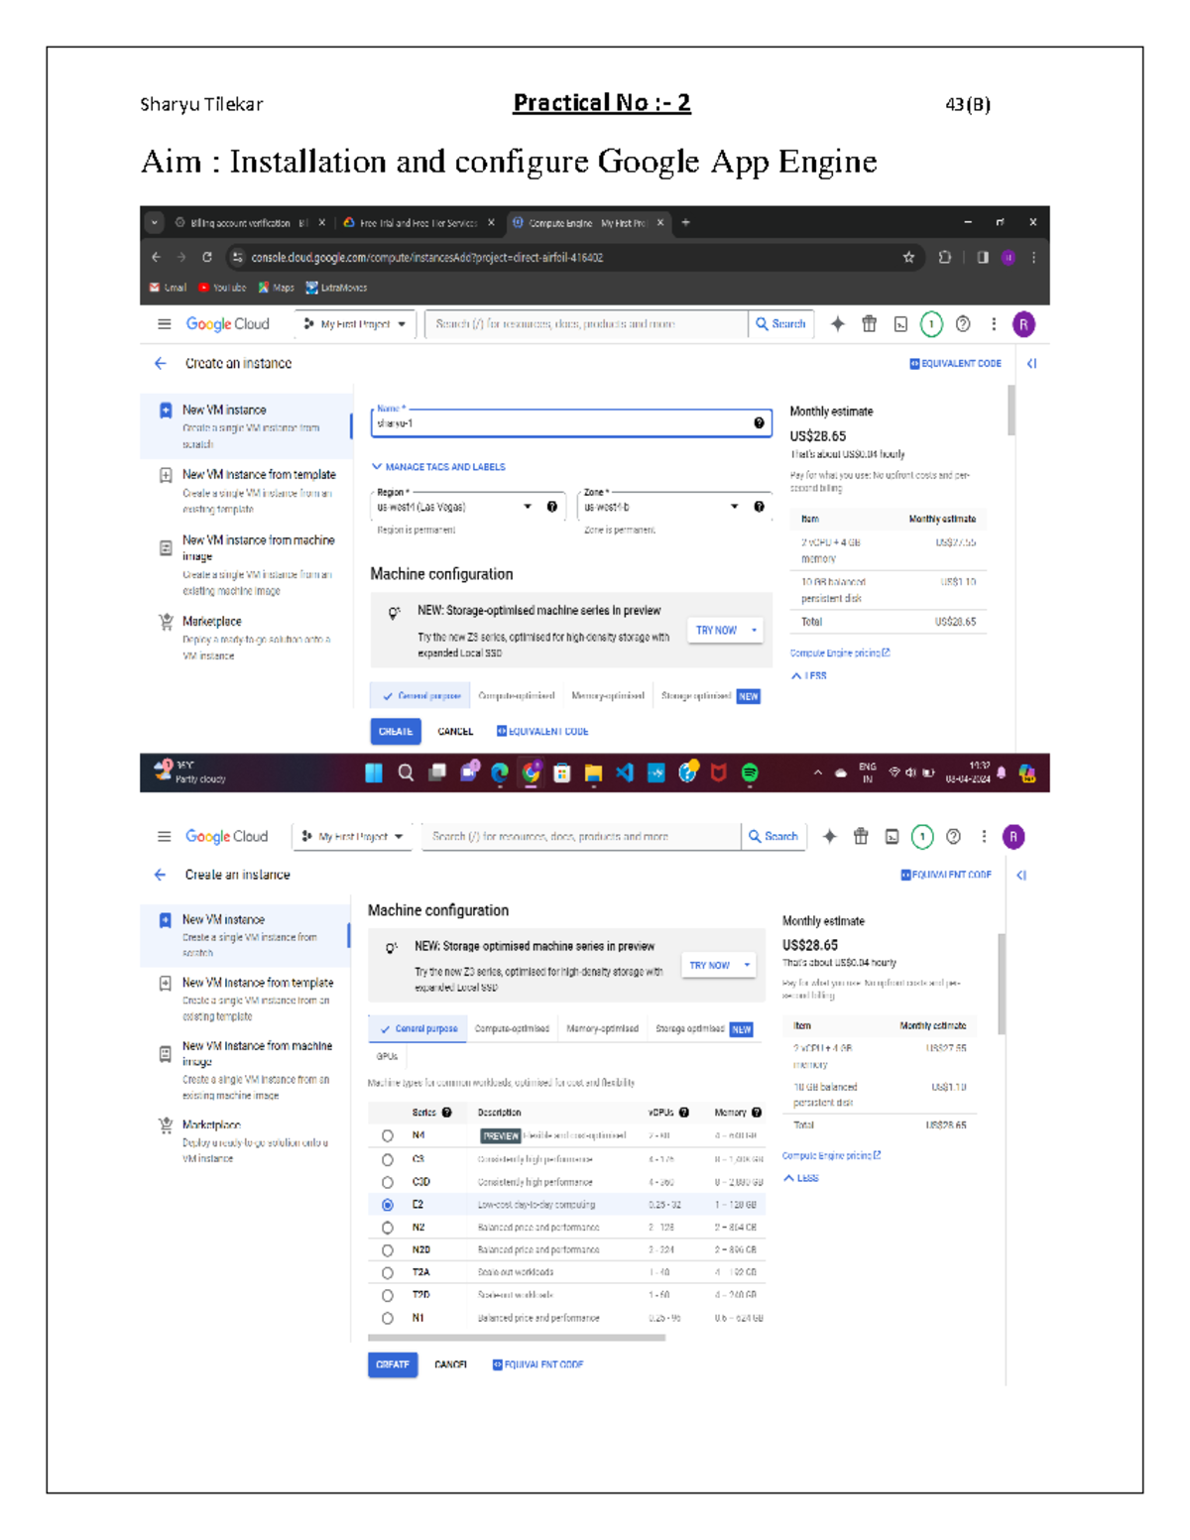Click the horizontal scrollbar below the series table
The height and width of the screenshot is (1540, 1190).
click(516, 1338)
